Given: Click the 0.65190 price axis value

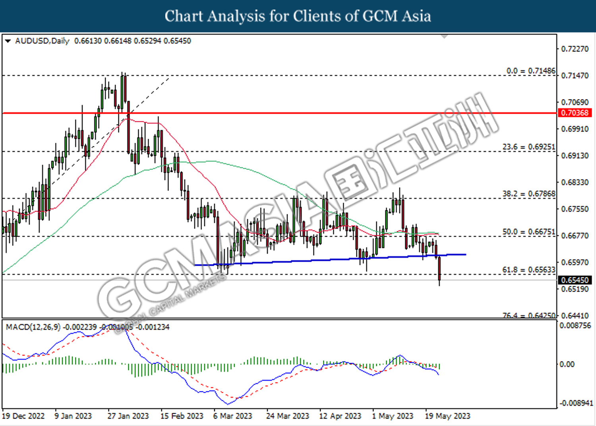Looking at the screenshot, I should (575, 289).
